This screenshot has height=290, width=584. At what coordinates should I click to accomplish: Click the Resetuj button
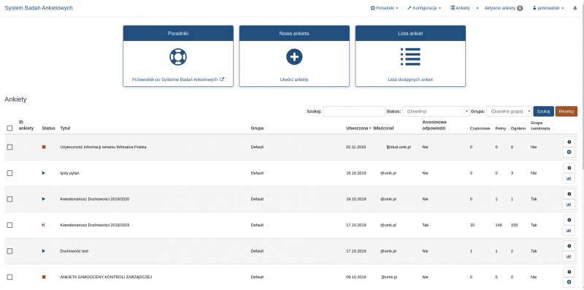point(566,111)
